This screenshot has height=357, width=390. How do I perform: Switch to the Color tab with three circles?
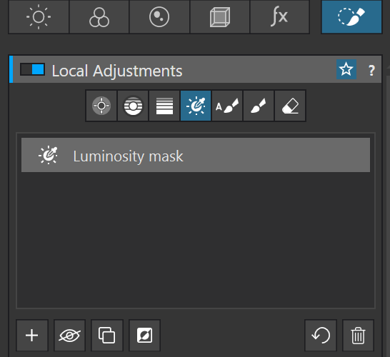(99, 16)
